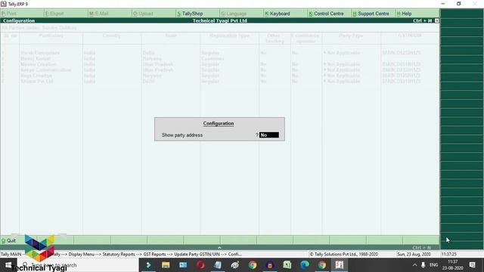The width and height of the screenshot is (484, 272).
Task: Open the notepad-like icon in taskbar
Action: click(218, 265)
